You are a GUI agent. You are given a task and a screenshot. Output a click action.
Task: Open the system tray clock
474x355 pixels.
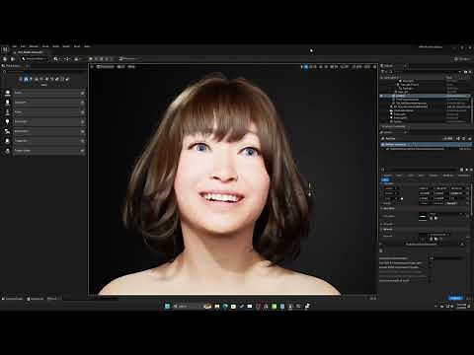pyautogui.click(x=461, y=306)
